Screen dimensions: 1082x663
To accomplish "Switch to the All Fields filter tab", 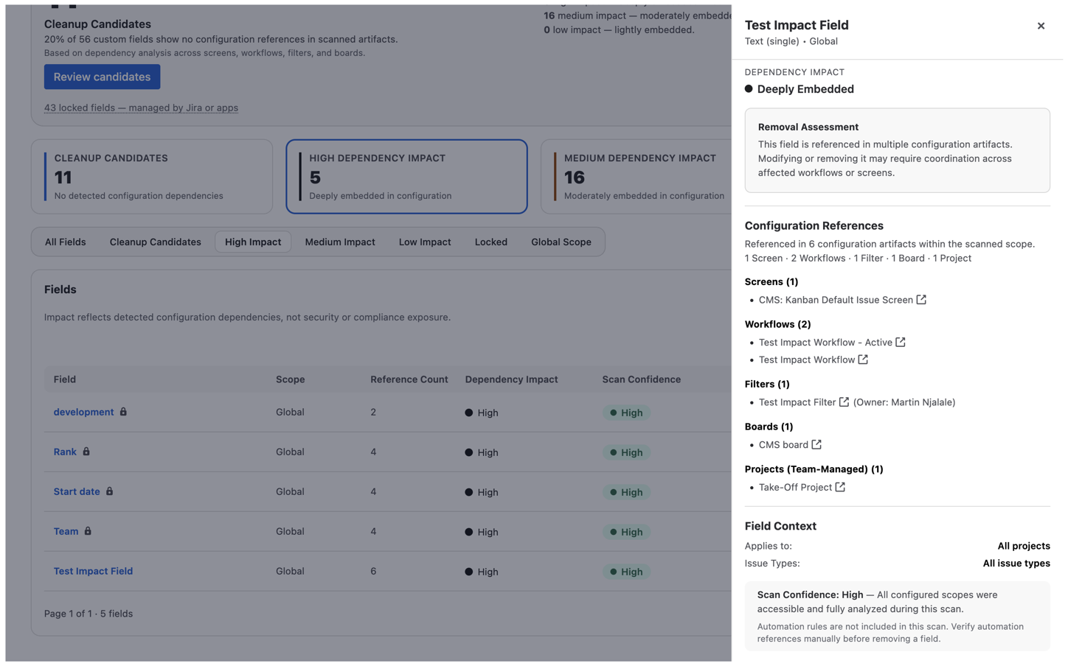I will pyautogui.click(x=65, y=242).
